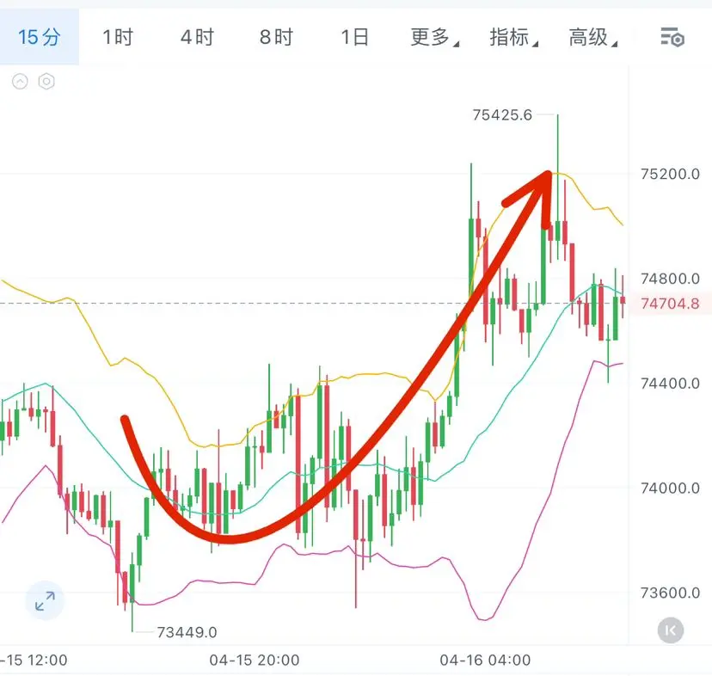Click the 74000.0 price axis label
The height and width of the screenshot is (676, 712).
[670, 488]
